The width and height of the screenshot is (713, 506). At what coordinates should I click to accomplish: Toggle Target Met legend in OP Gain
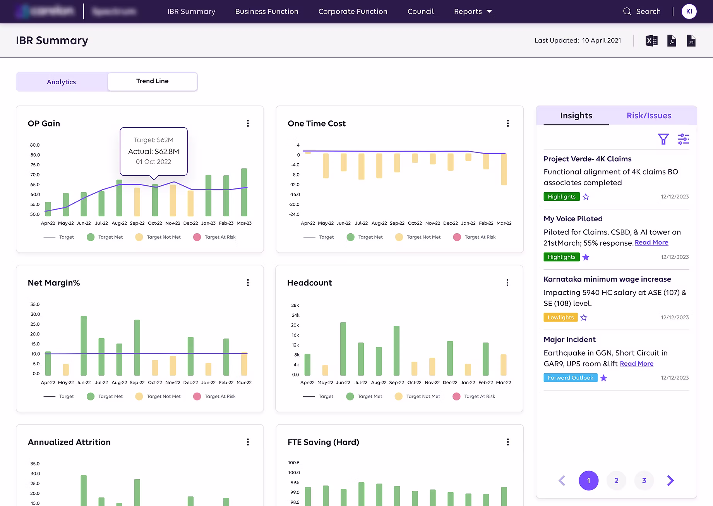105,237
